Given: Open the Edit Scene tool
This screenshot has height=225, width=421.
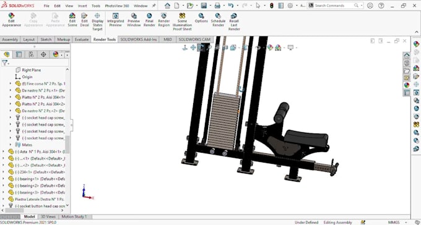Looking at the screenshot, I should point(72,20).
